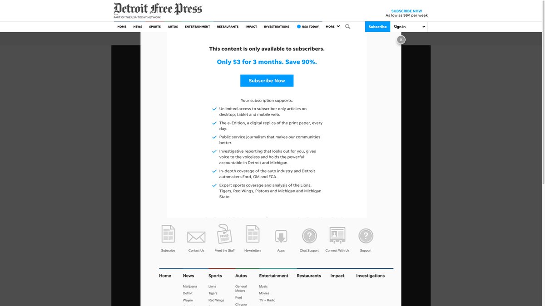Click the Sports heading in the footer
Viewport: 545px width, 306px height.
click(215, 276)
